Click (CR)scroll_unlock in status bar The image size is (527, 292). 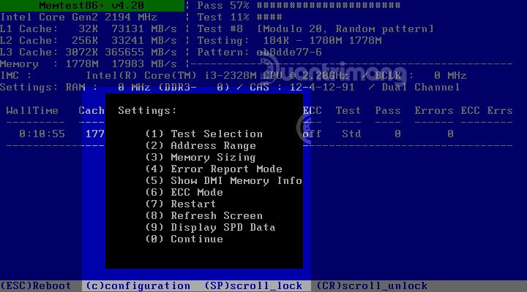click(x=372, y=285)
